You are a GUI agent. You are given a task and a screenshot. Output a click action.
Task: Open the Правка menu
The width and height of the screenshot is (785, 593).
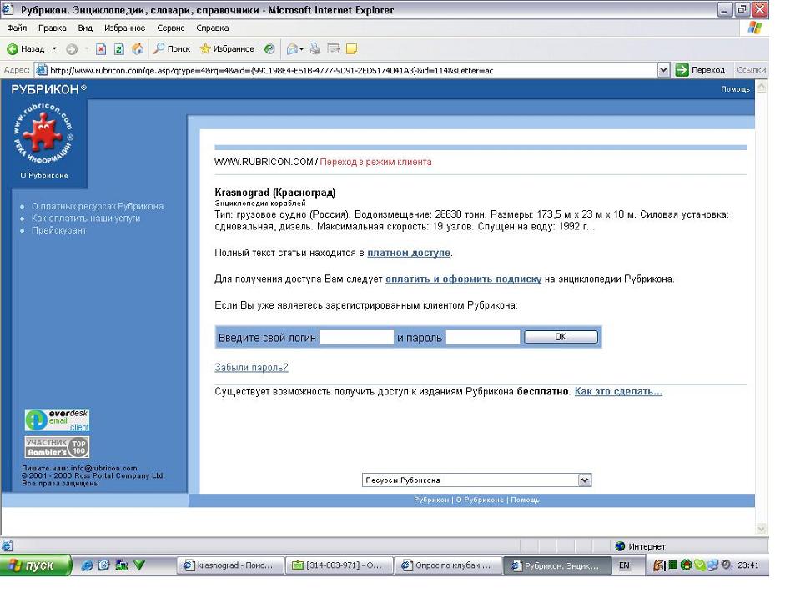tap(52, 28)
